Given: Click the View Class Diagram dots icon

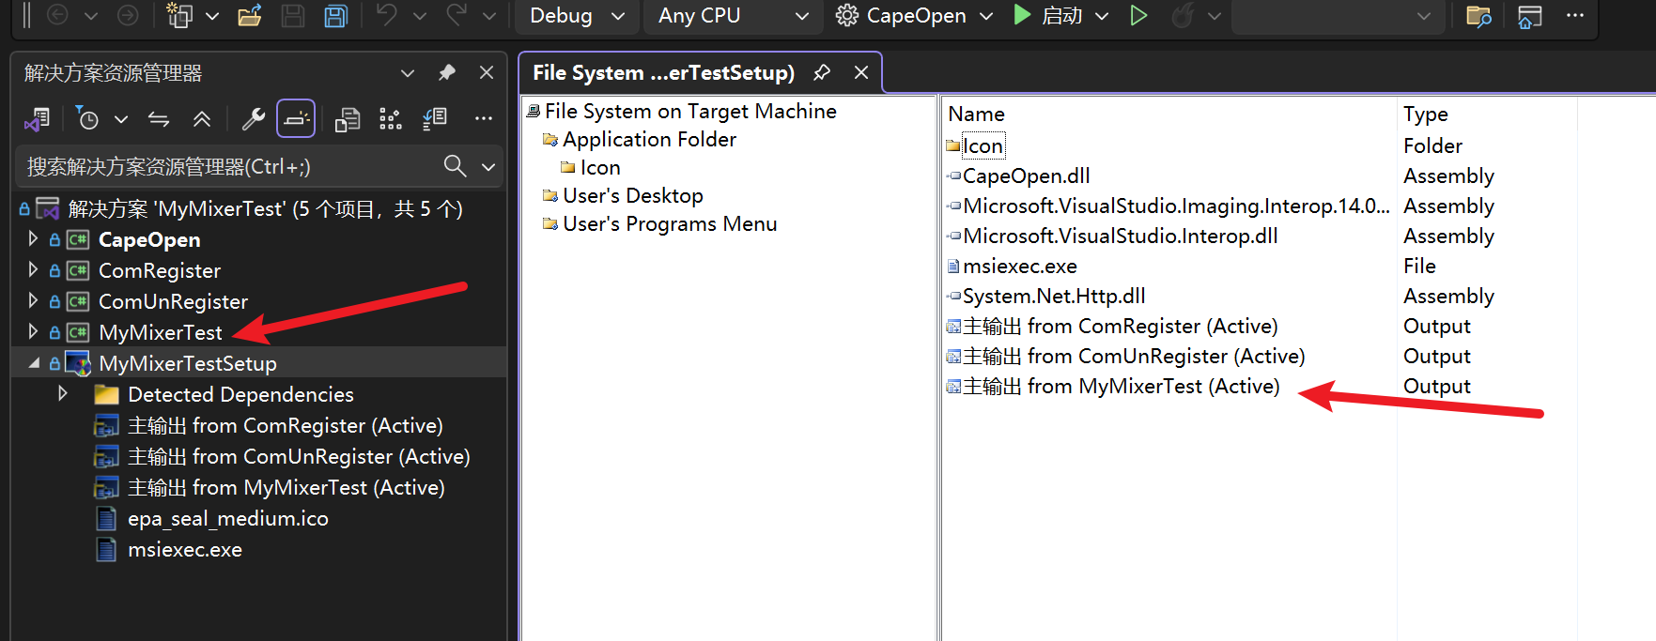Looking at the screenshot, I should [x=391, y=118].
